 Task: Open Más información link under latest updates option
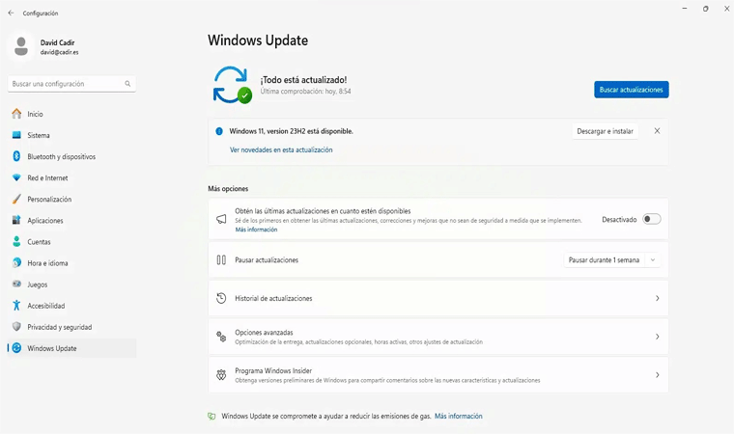click(256, 230)
